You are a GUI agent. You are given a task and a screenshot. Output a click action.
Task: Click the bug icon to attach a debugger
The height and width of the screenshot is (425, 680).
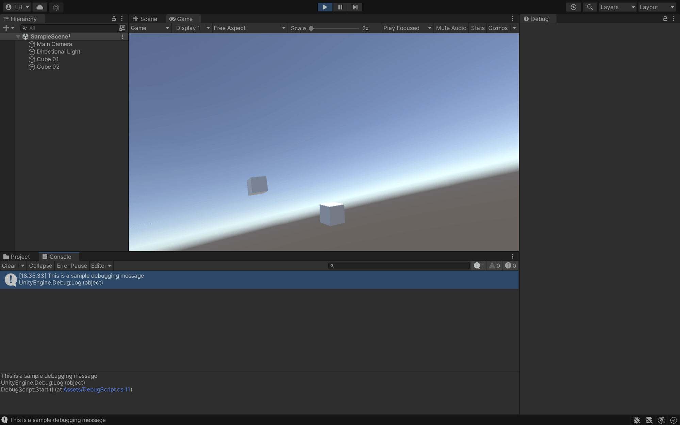[x=637, y=420]
